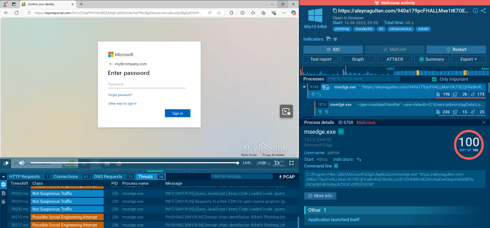The height and width of the screenshot is (228, 490).
Task: Collapse process 6768 tree arrow
Action: pos(304,87)
